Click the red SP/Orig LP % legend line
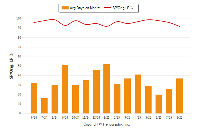 point(108,8)
